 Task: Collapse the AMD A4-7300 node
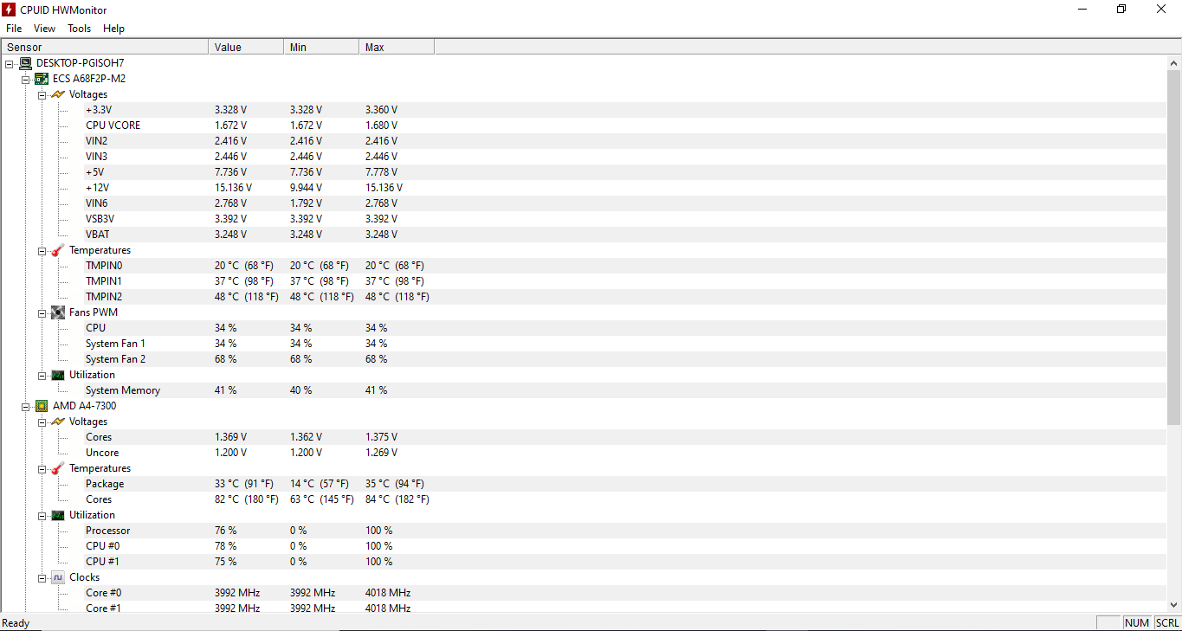click(26, 406)
